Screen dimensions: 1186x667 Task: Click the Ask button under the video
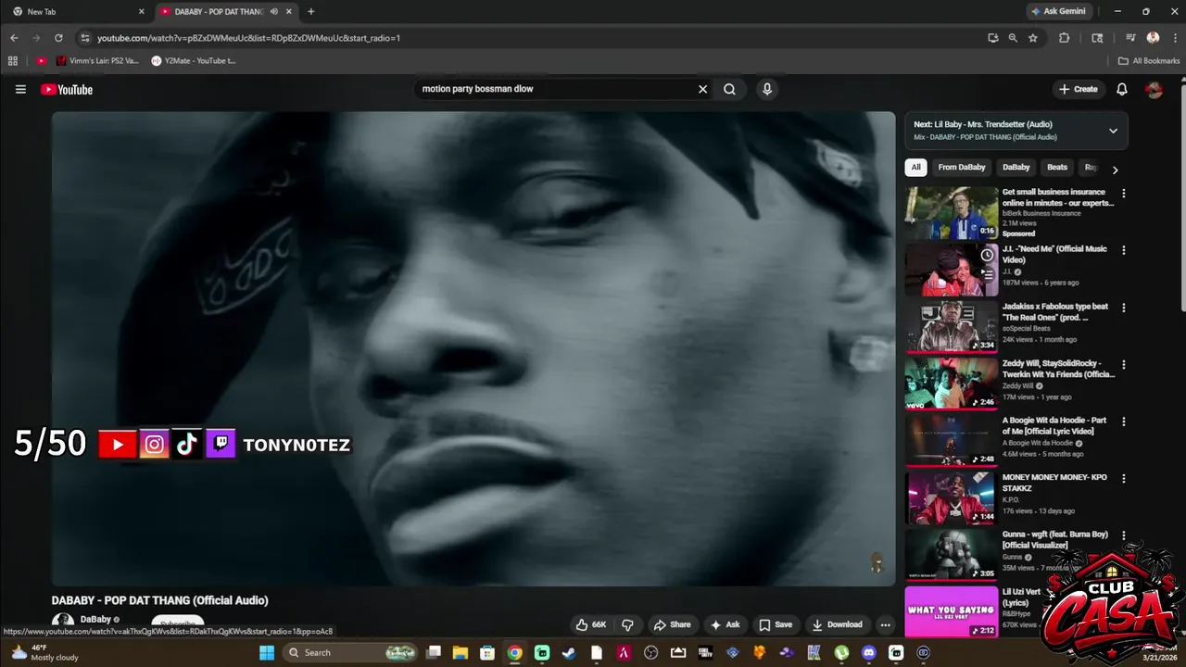725,624
